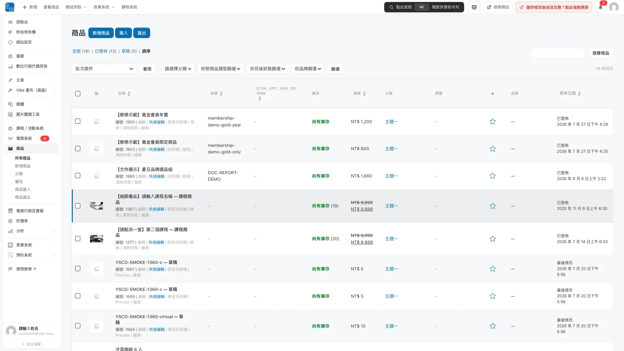Open the 屬性 sidebar submenu item

[19, 182]
